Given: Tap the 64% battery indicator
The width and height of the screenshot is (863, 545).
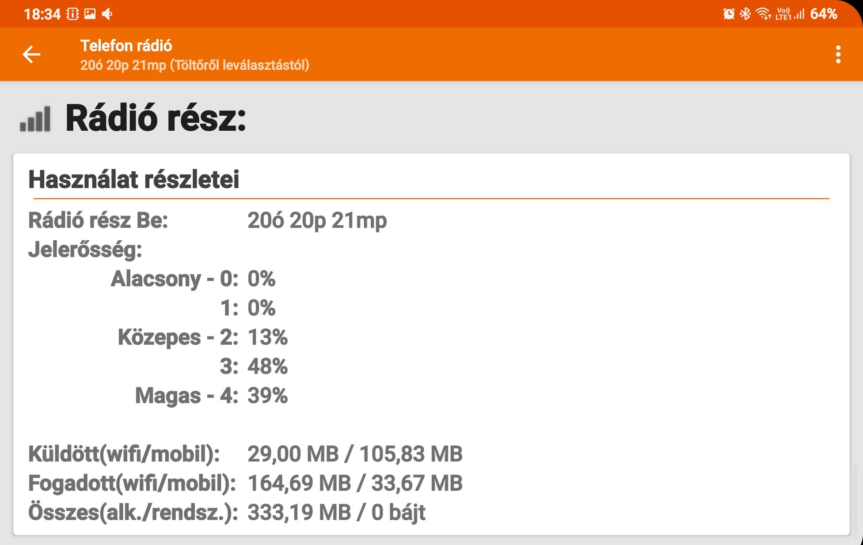Looking at the screenshot, I should 824,14.
